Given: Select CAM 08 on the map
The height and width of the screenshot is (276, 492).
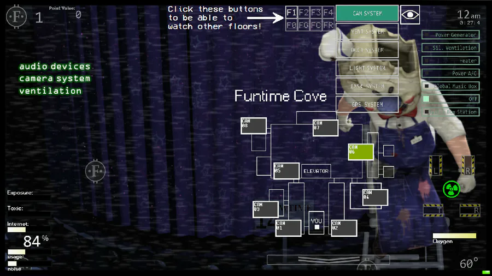Looking at the screenshot, I should (x=254, y=126).
